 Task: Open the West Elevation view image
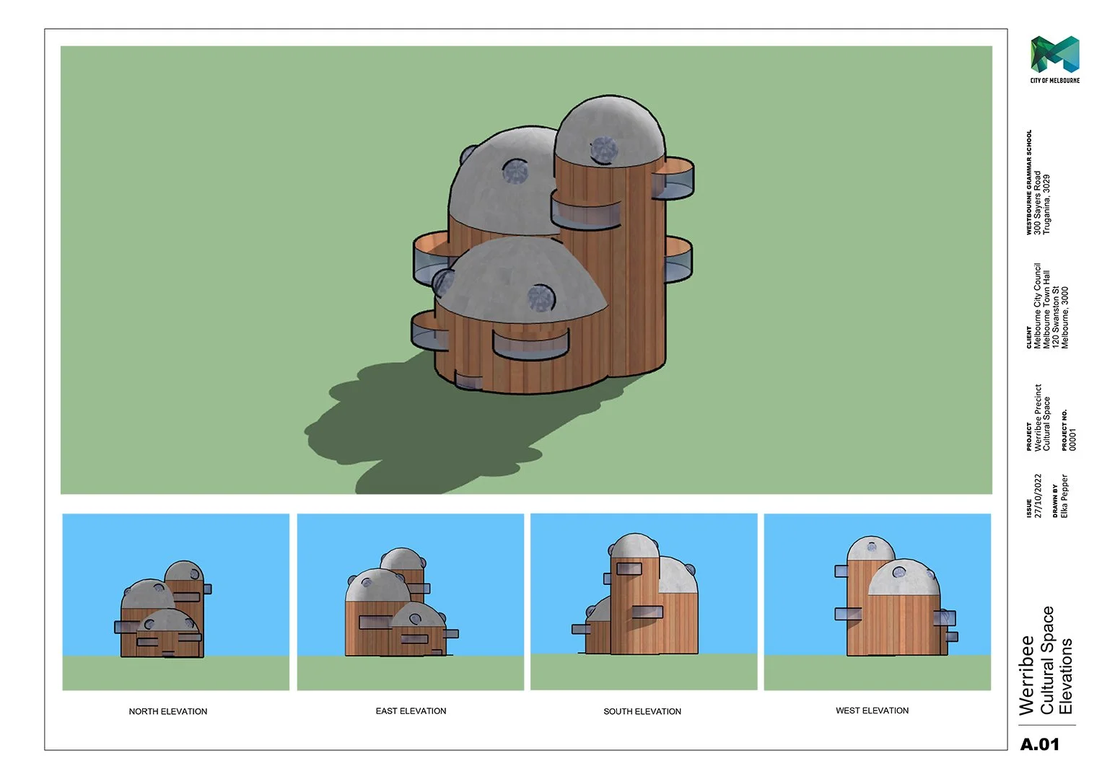tap(878, 602)
